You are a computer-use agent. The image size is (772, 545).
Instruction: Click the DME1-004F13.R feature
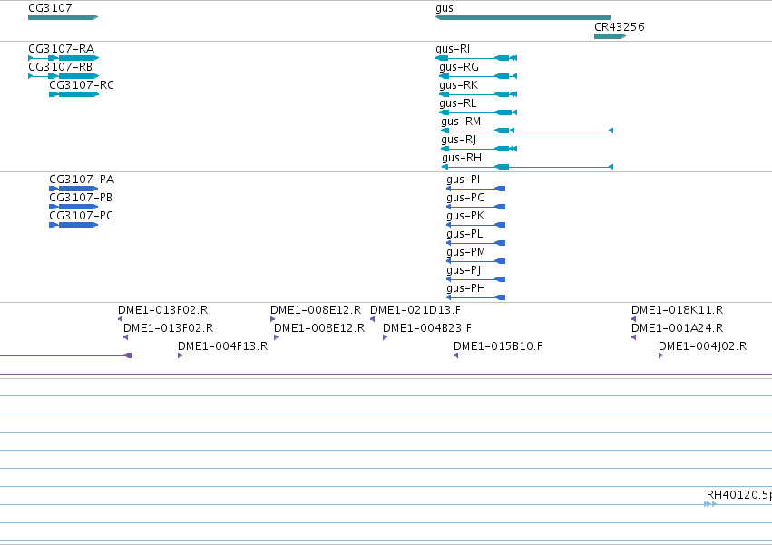pyautogui.click(x=181, y=355)
